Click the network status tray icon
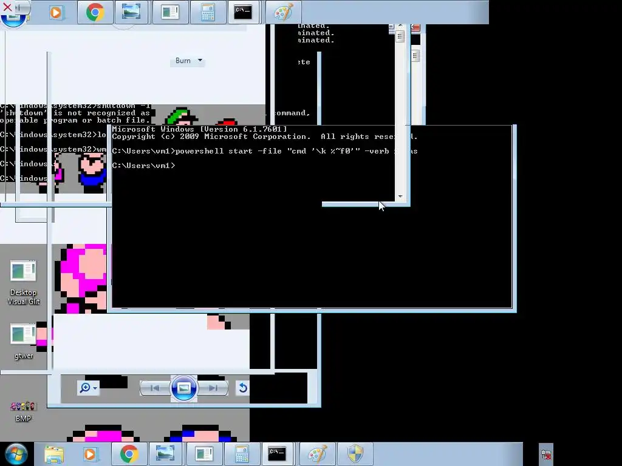 point(546,454)
